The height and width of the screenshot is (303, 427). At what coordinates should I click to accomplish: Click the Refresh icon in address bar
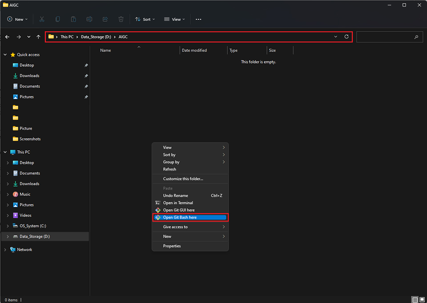[346, 37]
